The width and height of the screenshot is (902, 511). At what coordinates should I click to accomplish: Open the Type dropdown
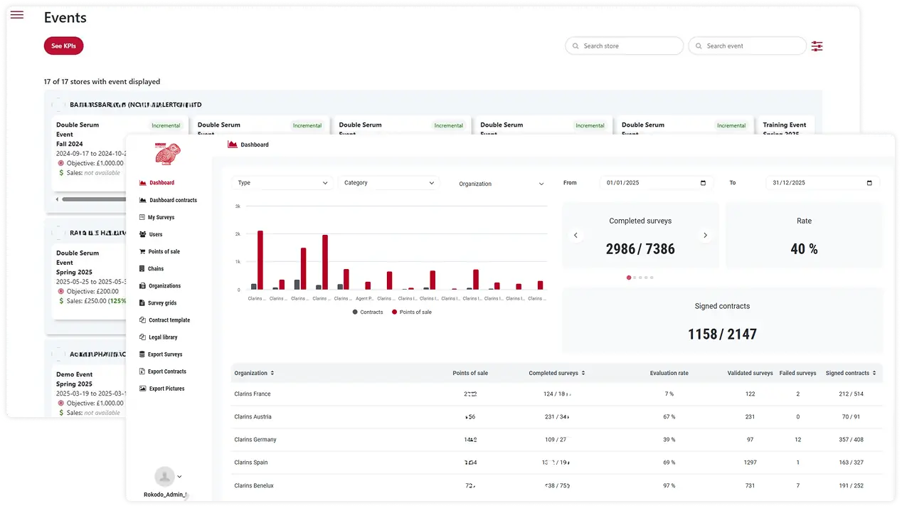tap(282, 182)
